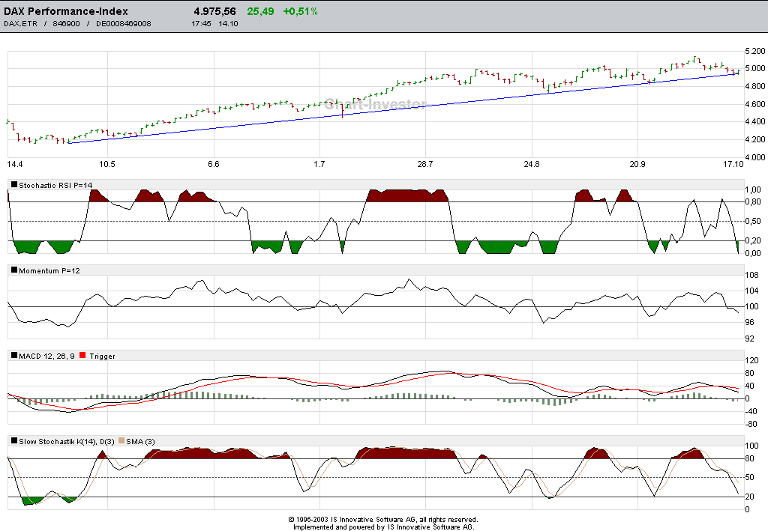Click the 4.975,56 index price value

click(214, 11)
